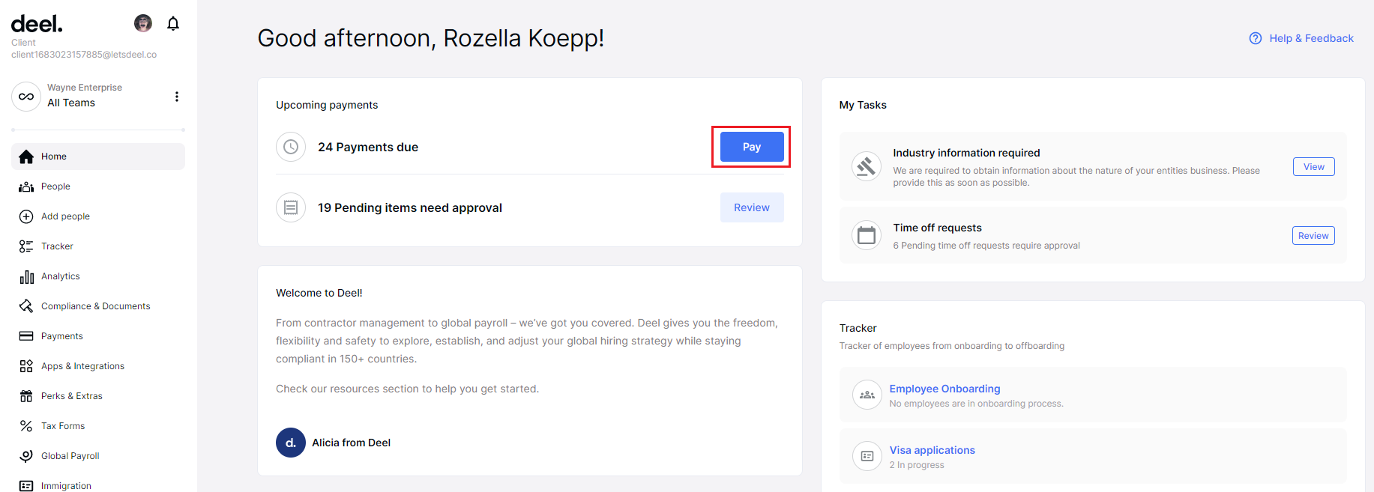Screen dimensions: 1374x492
Task: Click '19 Pending items need approval' text
Action: point(410,208)
